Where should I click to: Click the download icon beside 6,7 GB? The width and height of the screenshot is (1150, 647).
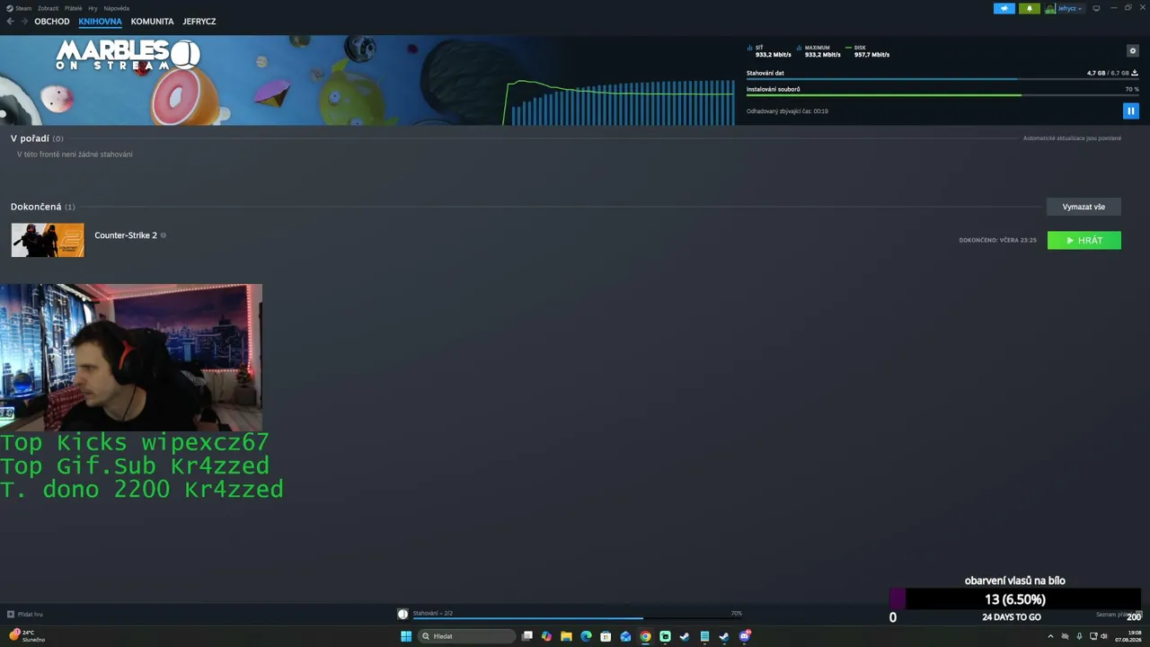tap(1135, 73)
